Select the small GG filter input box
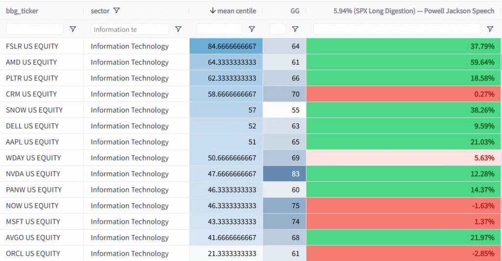Viewport: 502px width, 261px height. pyautogui.click(x=277, y=29)
